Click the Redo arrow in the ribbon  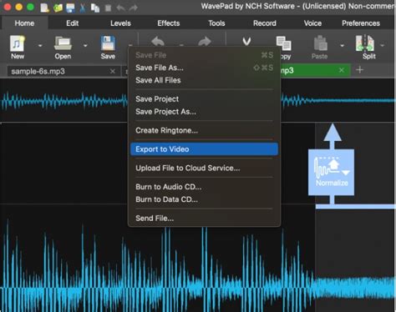point(205,42)
